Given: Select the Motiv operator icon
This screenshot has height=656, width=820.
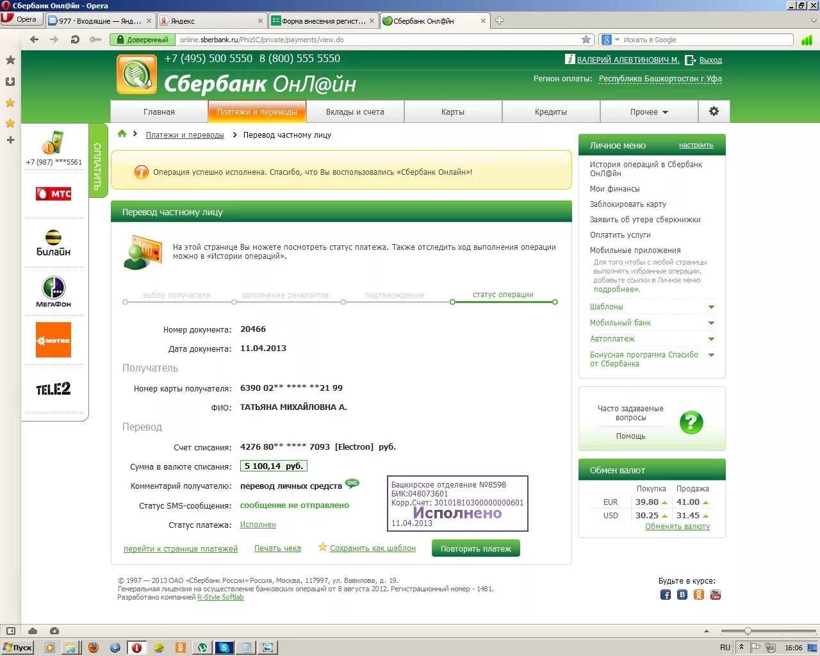Looking at the screenshot, I should pyautogui.click(x=54, y=340).
